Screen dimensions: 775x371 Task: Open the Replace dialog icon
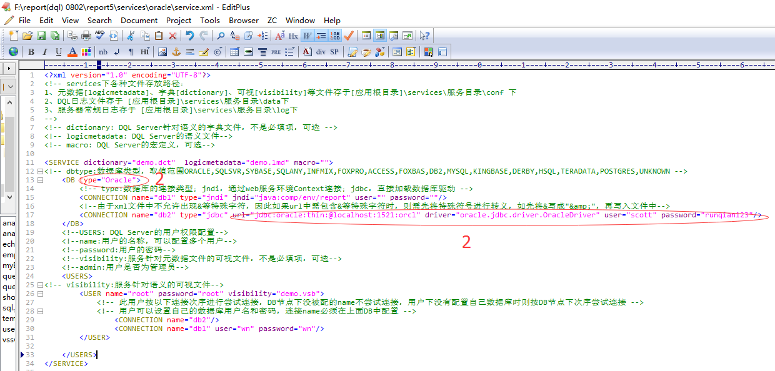coord(235,36)
